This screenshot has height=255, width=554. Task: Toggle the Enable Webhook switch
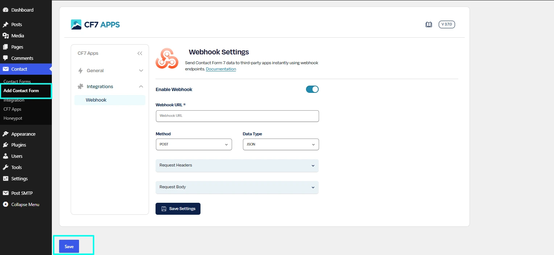312,89
